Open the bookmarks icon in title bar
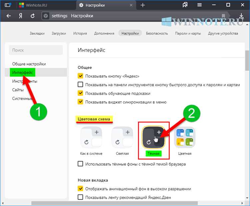This screenshot has width=250, height=206. tap(185, 5)
